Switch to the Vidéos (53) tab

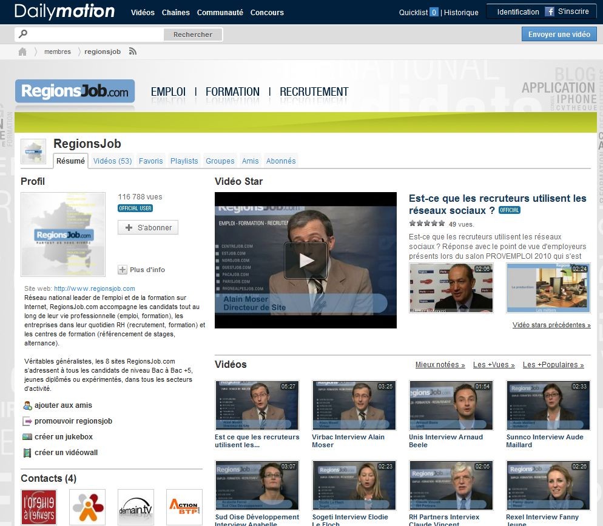pos(112,161)
